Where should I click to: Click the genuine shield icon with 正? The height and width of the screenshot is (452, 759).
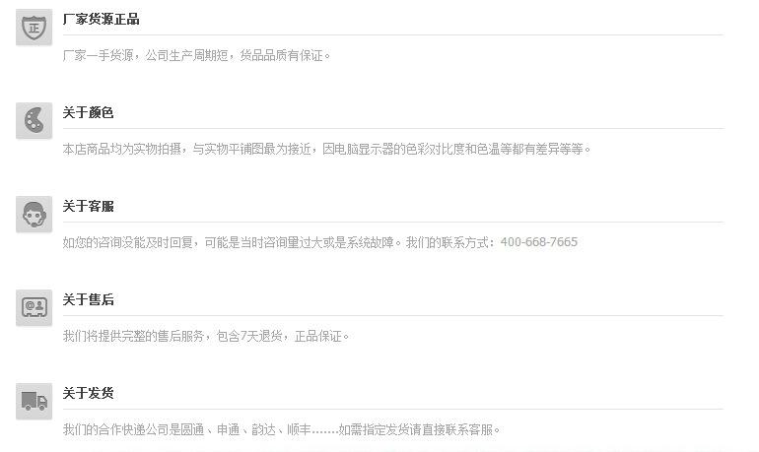pyautogui.click(x=34, y=27)
